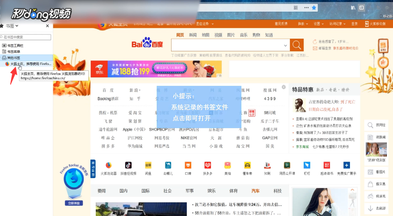Toggle the sidebar button in the toolbar
The width and height of the screenshot is (393, 216).
(x=362, y=8)
